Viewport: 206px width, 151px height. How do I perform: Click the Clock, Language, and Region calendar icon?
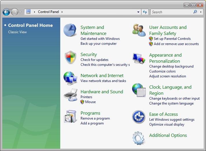(x=139, y=90)
